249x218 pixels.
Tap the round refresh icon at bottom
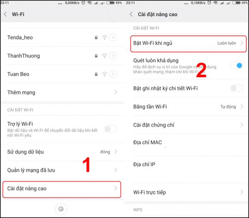(61, 210)
